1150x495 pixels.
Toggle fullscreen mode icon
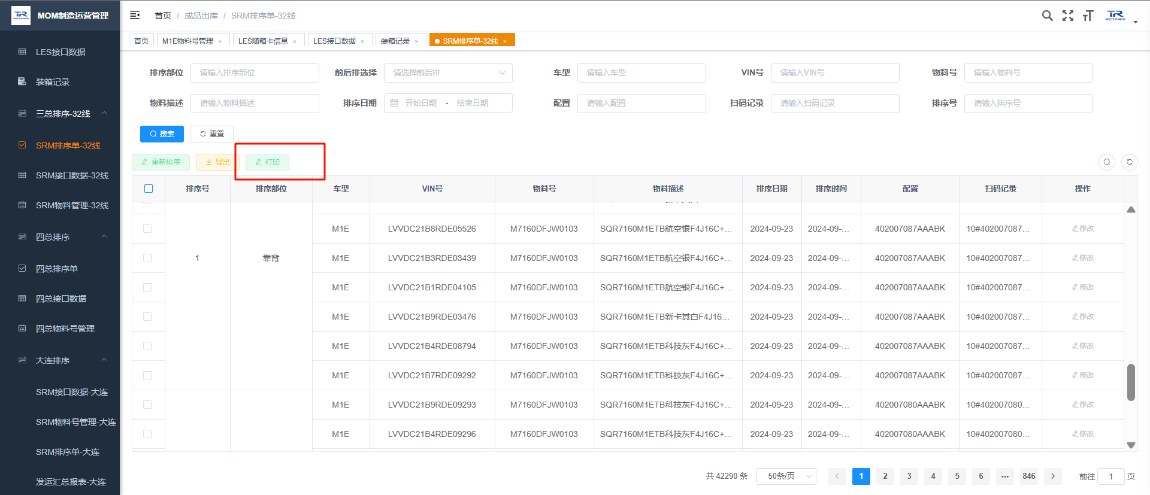click(1068, 16)
